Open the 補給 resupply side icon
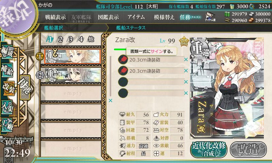Image resolution: width=272 pixels, height=163 pixels. click(x=7, y=70)
